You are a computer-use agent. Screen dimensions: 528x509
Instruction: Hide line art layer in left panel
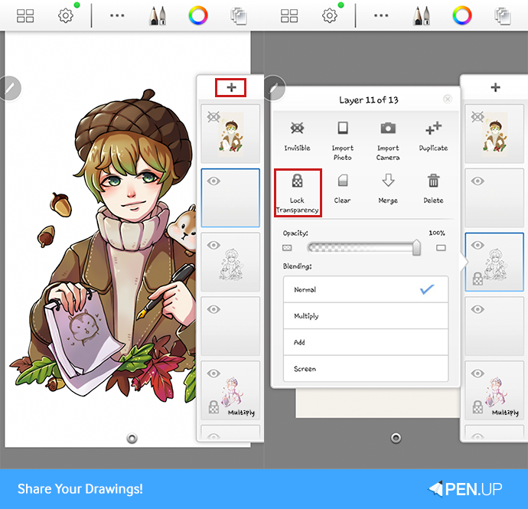click(213, 245)
